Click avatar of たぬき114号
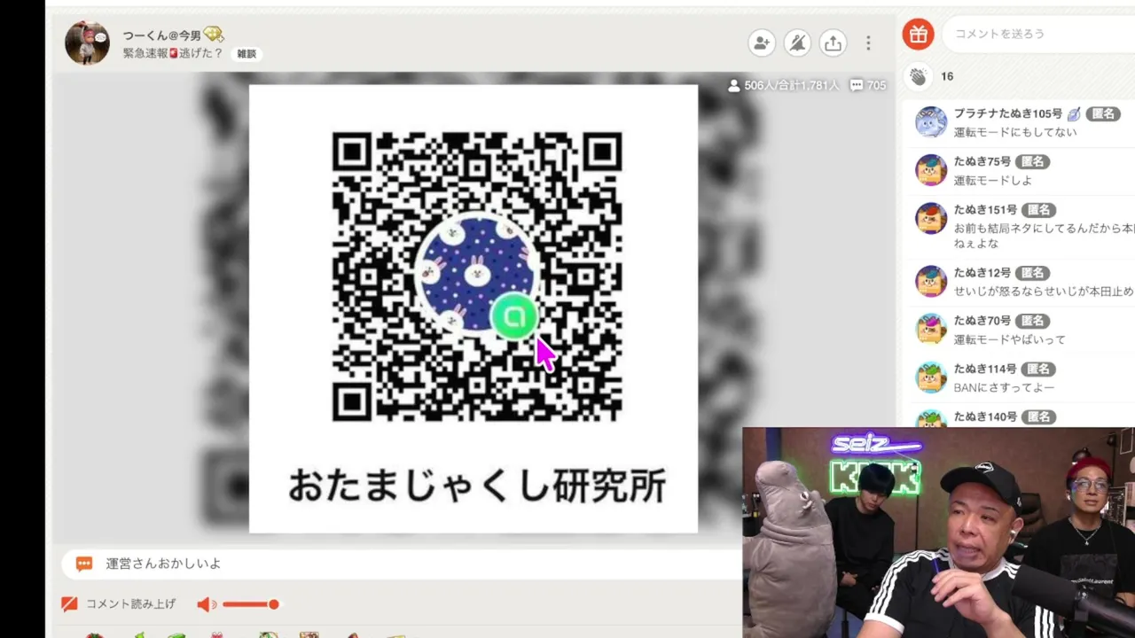 coord(931,377)
